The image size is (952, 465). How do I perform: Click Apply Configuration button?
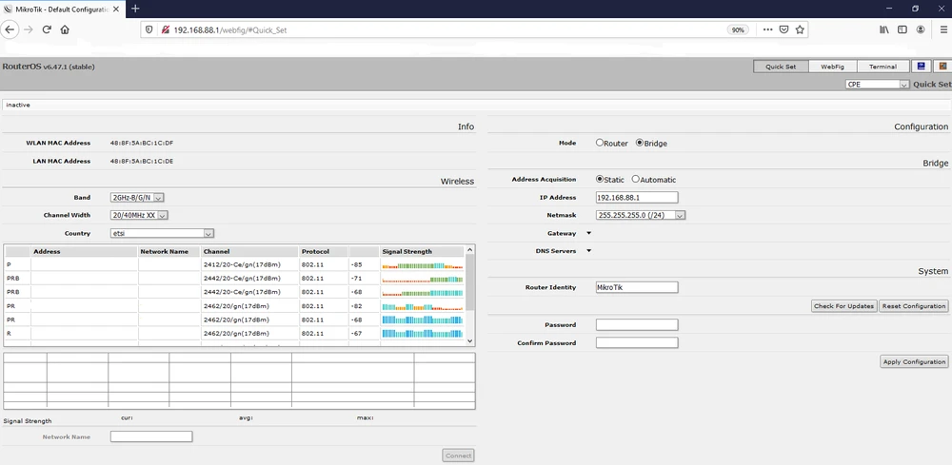[914, 361]
